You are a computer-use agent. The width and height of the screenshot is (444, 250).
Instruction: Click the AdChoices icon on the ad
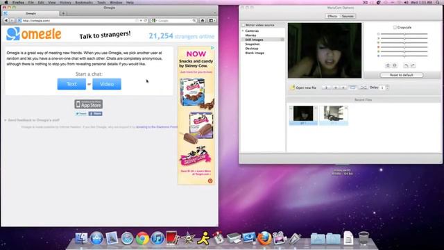pos(212,48)
